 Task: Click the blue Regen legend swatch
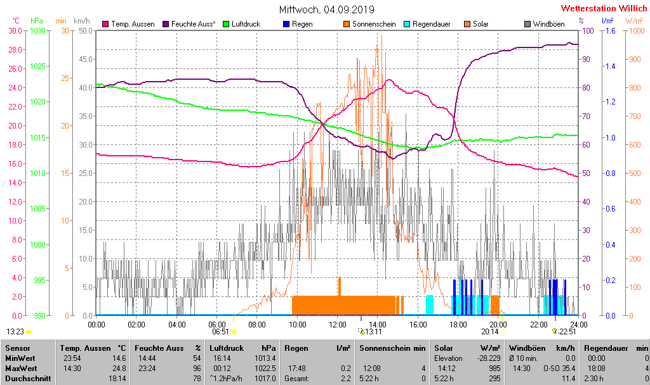coord(286,25)
